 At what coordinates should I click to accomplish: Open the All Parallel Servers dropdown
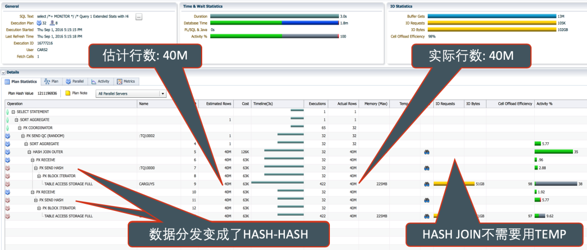click(x=131, y=93)
